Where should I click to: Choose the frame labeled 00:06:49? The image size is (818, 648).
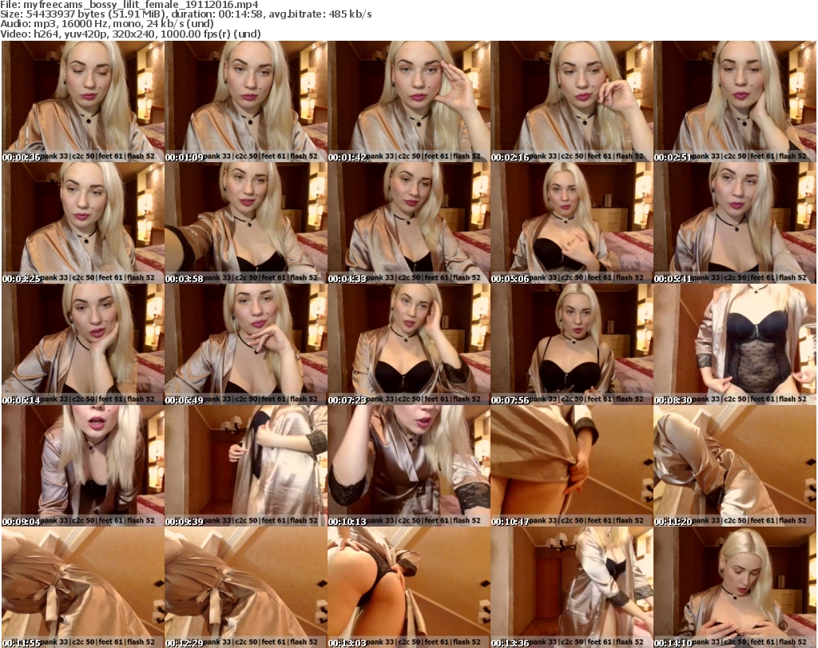click(246, 345)
